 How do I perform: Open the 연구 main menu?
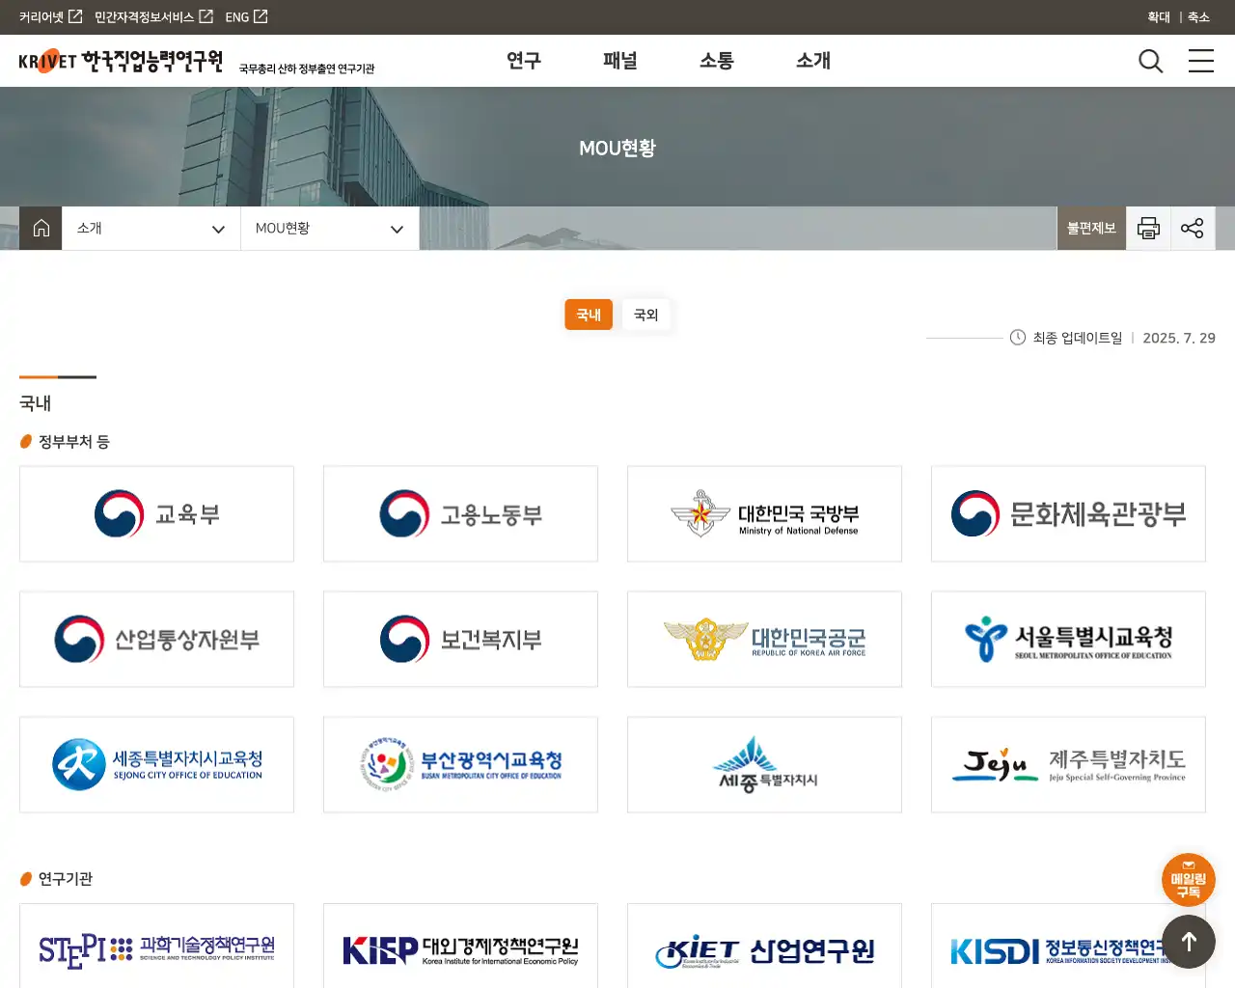[524, 61]
